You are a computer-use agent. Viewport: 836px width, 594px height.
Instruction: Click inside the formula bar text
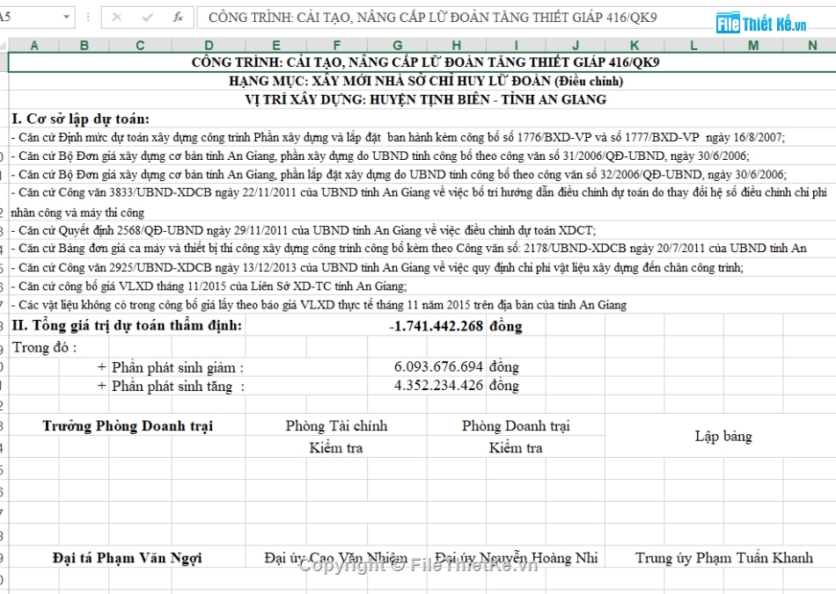[432, 18]
